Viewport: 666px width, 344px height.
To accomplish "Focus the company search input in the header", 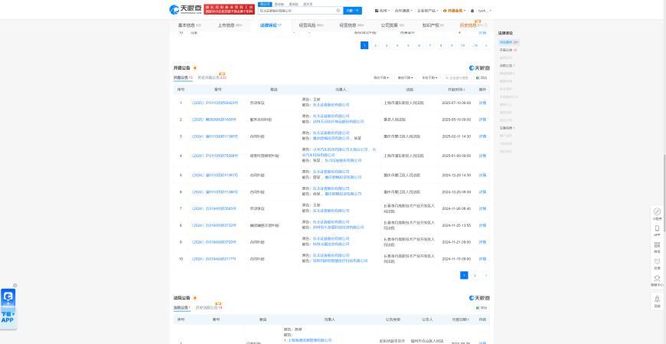I will point(296,10).
